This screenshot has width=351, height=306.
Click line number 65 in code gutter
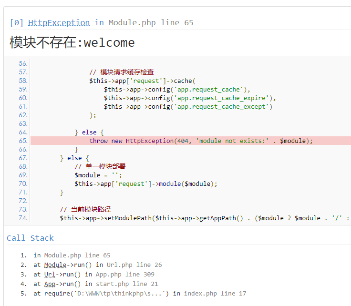[x=23, y=141]
